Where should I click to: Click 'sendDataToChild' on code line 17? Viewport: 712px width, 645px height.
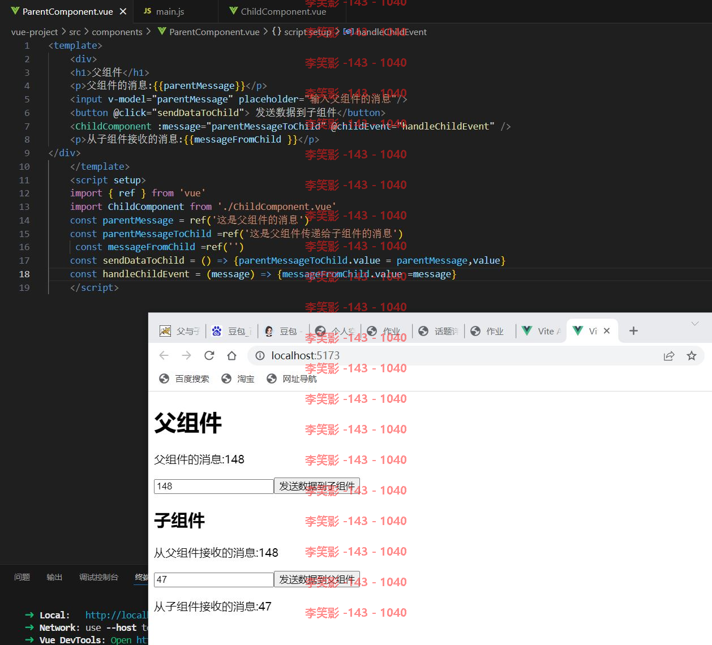point(143,260)
